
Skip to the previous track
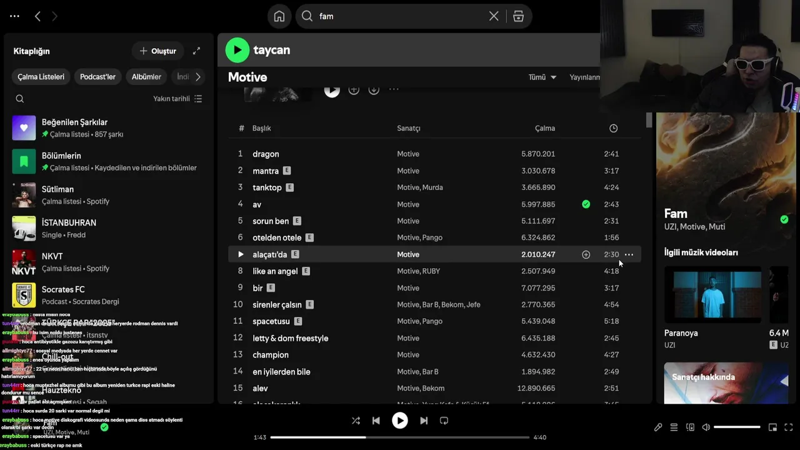(x=376, y=421)
